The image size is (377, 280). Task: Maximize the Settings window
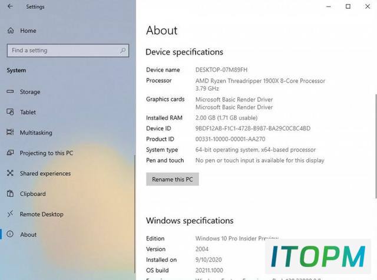(348, 6)
